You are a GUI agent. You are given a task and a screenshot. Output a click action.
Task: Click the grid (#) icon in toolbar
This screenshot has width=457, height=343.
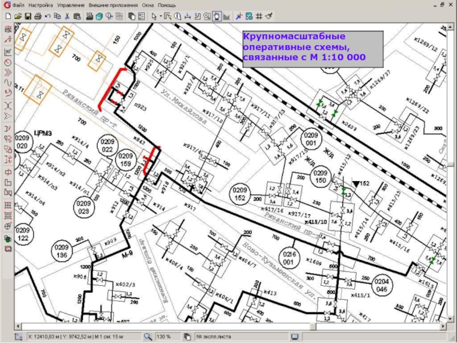(x=259, y=16)
